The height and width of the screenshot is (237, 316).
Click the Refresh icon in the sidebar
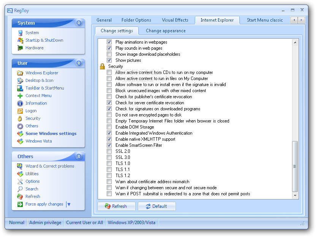point(20,196)
